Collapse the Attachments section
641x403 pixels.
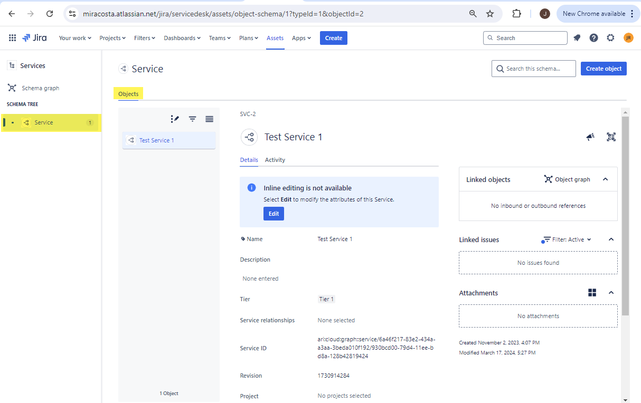coord(611,293)
